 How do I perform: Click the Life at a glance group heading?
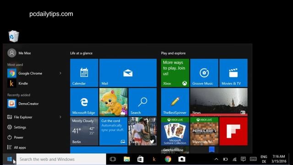tap(81, 53)
